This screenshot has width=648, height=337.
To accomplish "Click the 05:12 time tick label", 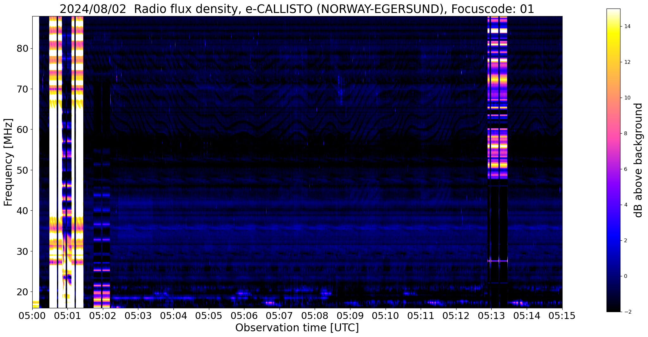I will 456,316.
